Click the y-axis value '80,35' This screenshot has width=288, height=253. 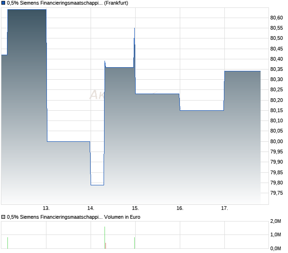[x=276, y=69]
